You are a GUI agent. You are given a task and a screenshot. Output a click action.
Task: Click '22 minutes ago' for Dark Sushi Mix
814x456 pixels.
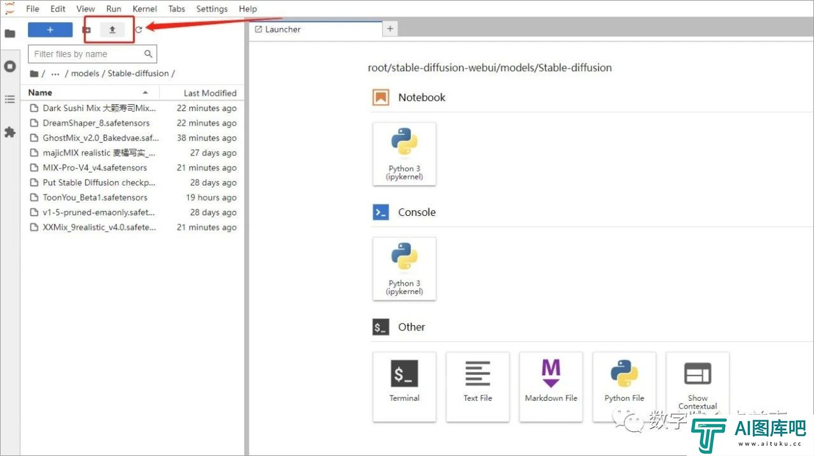(207, 108)
